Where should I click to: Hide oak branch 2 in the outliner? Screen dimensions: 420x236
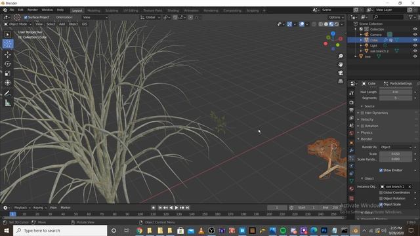tap(415, 51)
